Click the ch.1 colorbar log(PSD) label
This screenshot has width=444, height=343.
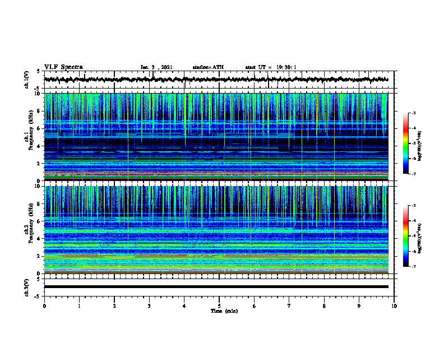coord(420,146)
